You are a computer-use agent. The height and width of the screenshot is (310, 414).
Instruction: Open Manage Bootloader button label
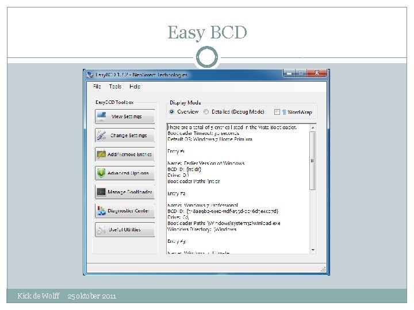(x=130, y=192)
